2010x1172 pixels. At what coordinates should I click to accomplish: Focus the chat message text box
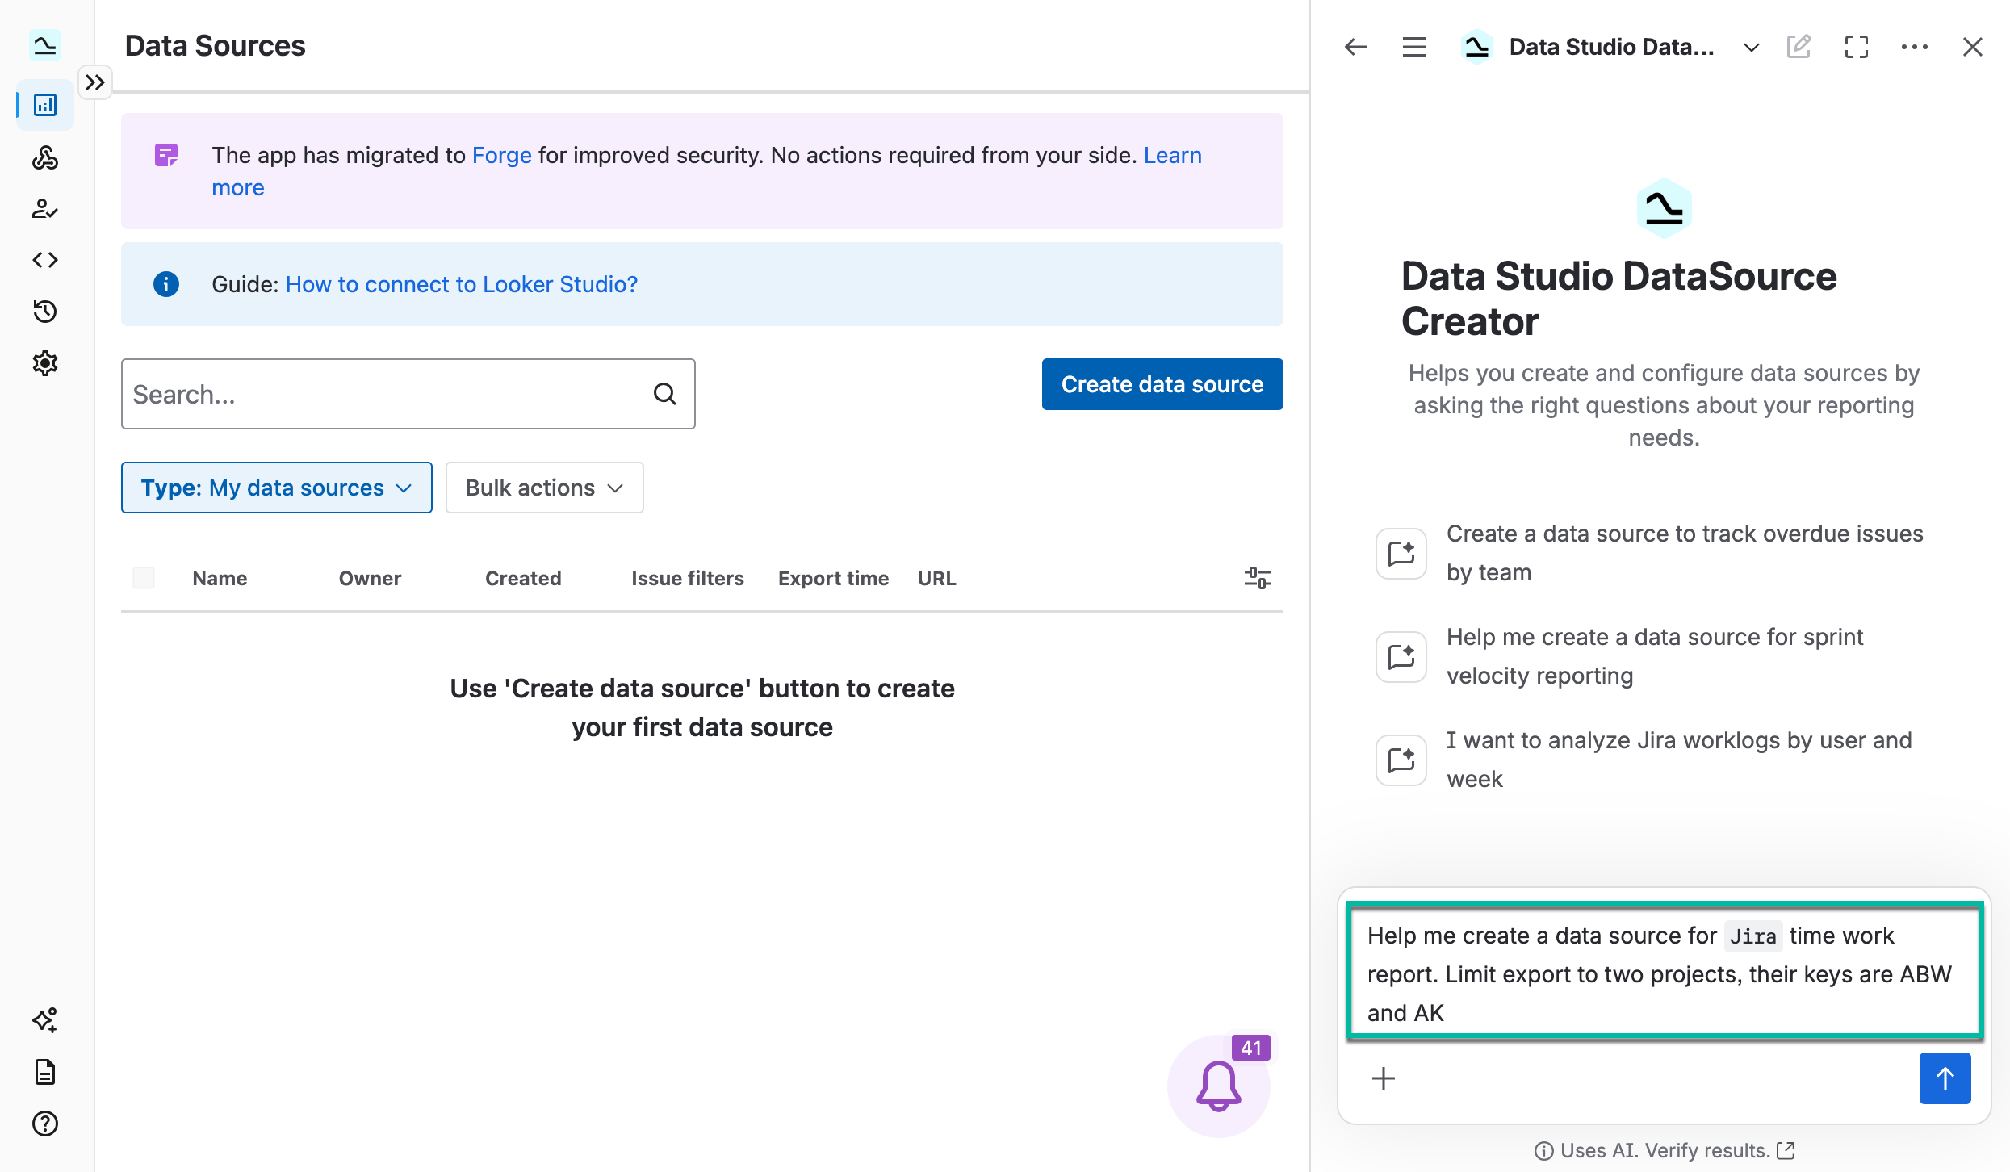click(1665, 974)
